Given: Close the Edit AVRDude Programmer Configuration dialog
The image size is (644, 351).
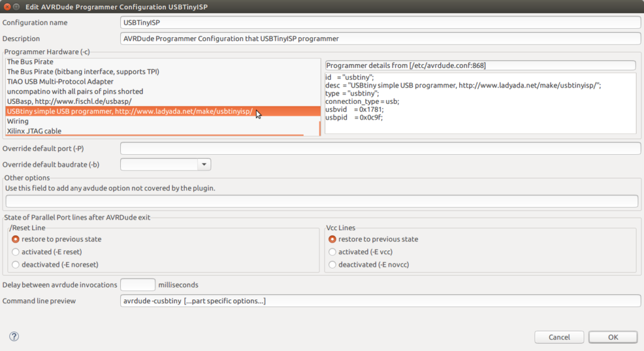Looking at the screenshot, I should click(x=7, y=6).
